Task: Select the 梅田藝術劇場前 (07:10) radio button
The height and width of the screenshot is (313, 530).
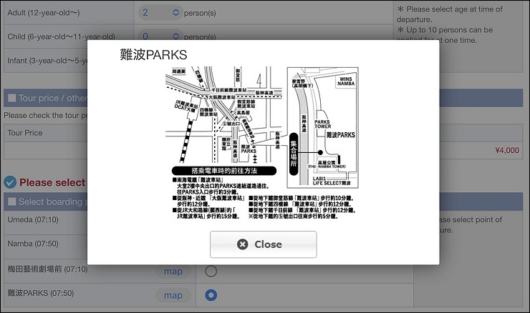Action: 211,271
